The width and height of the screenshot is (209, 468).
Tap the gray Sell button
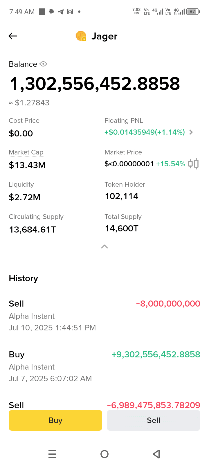154,420
